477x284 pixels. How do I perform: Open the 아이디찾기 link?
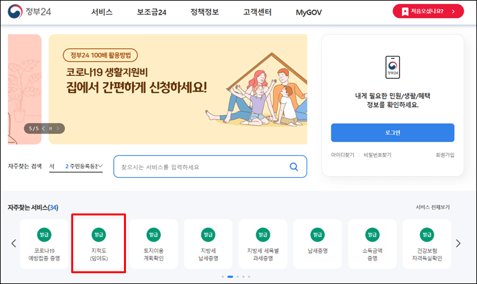click(x=343, y=155)
